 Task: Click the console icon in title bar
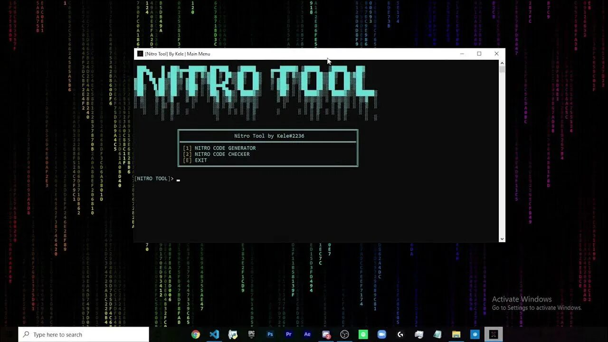click(140, 54)
